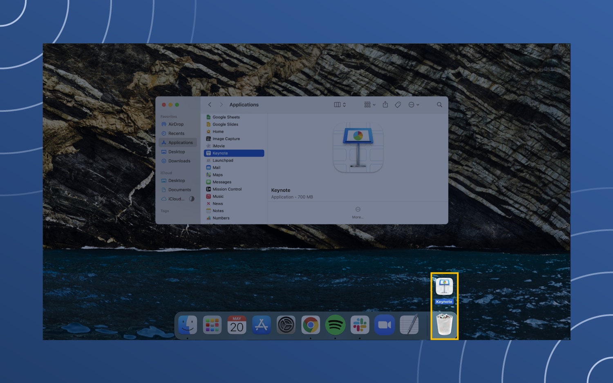613x383 pixels.
Task: Change view mode with column view selector
Action: (340, 105)
